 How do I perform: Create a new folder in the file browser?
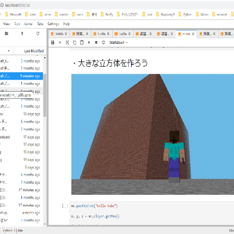(6, 33)
